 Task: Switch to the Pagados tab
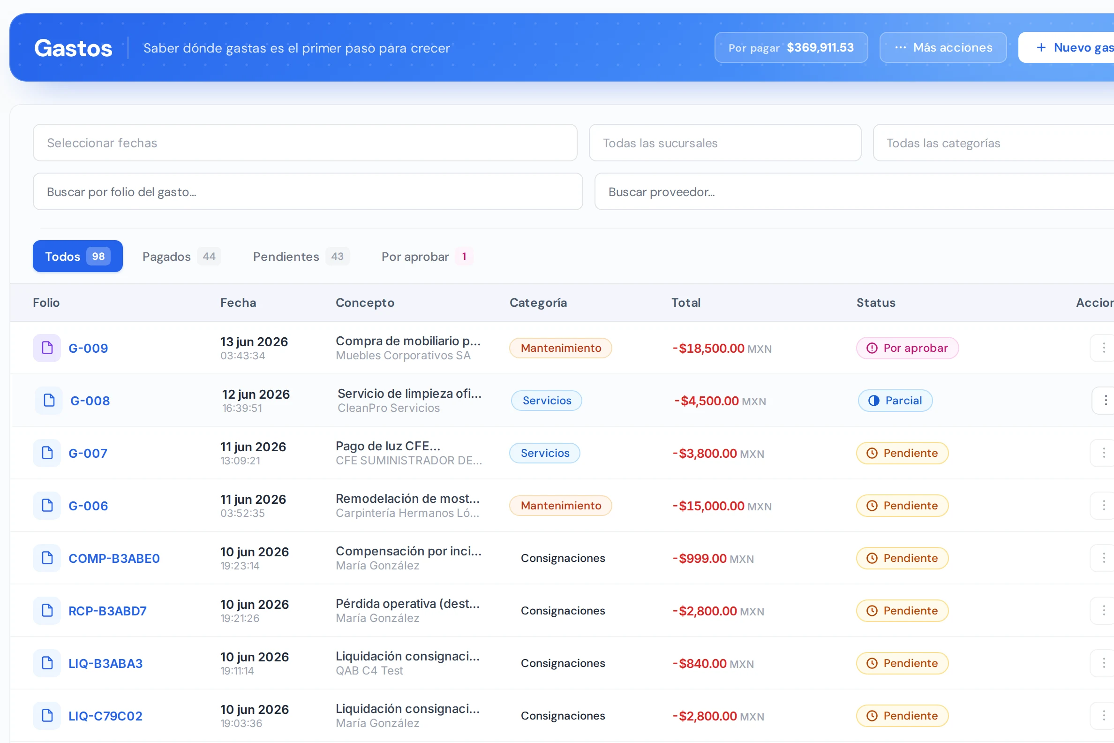click(181, 257)
